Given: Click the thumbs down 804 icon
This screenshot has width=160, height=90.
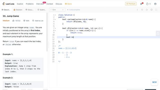Looking at the screenshot, I should (24, 20).
